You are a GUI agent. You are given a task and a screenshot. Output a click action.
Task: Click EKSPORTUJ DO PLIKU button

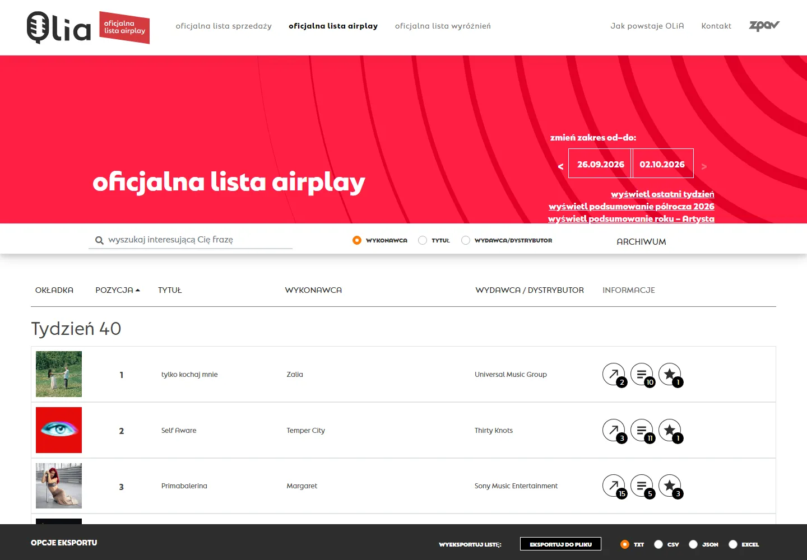(560, 544)
